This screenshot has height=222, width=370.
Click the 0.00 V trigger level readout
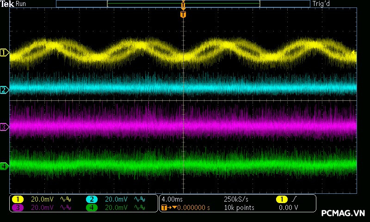(x=289, y=208)
